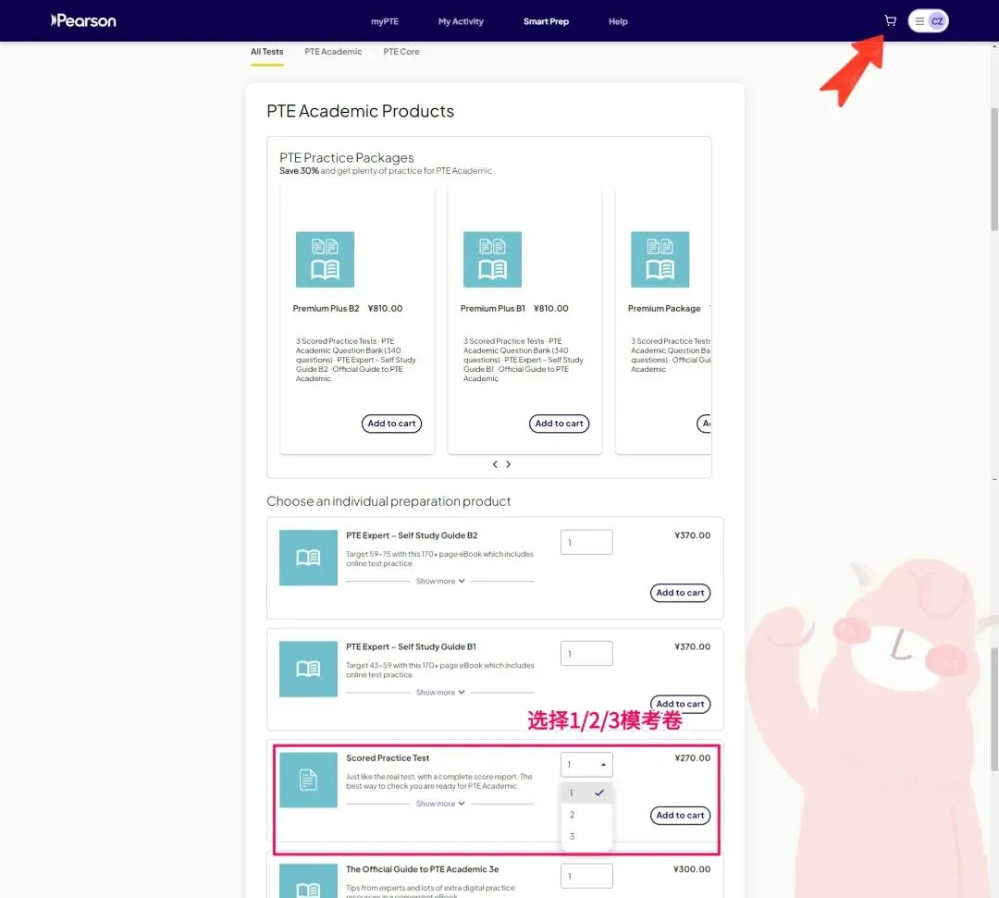This screenshot has width=999, height=898.
Task: Click the Premium Plus B1 package icon
Action: coord(492,259)
